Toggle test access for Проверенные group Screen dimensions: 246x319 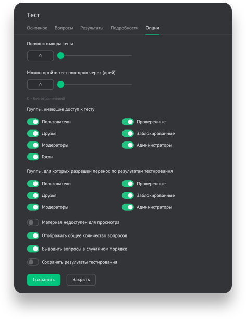click(x=128, y=122)
